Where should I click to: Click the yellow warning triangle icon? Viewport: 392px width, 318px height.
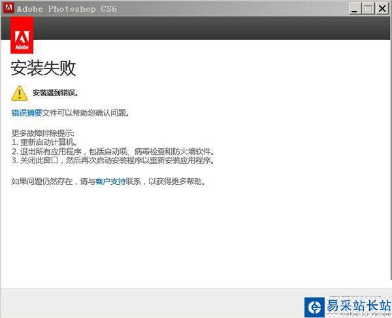pyautogui.click(x=20, y=93)
